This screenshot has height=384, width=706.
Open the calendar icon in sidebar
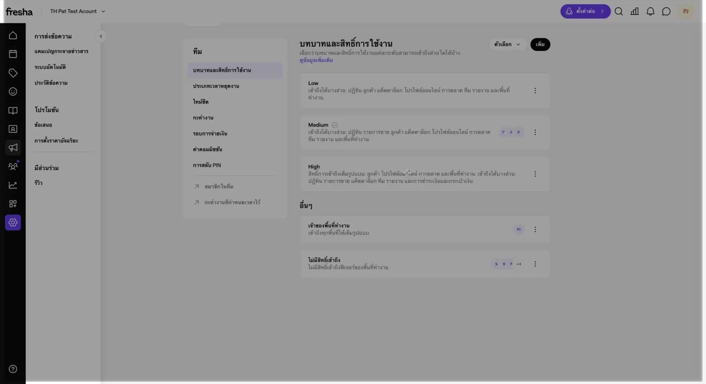(13, 54)
